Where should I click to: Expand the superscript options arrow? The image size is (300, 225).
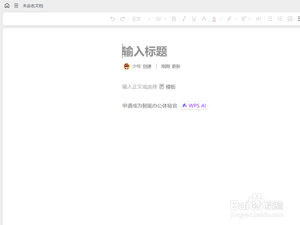tap(249, 19)
